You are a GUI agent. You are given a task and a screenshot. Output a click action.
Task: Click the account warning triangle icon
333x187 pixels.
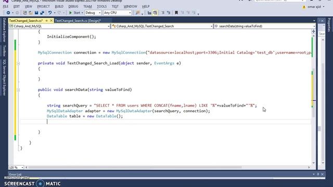pyautogui.click(x=304, y=7)
